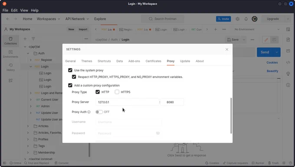The image size is (295, 167).
Task: Click the filter collections icon
Action: click(x=33, y=39)
